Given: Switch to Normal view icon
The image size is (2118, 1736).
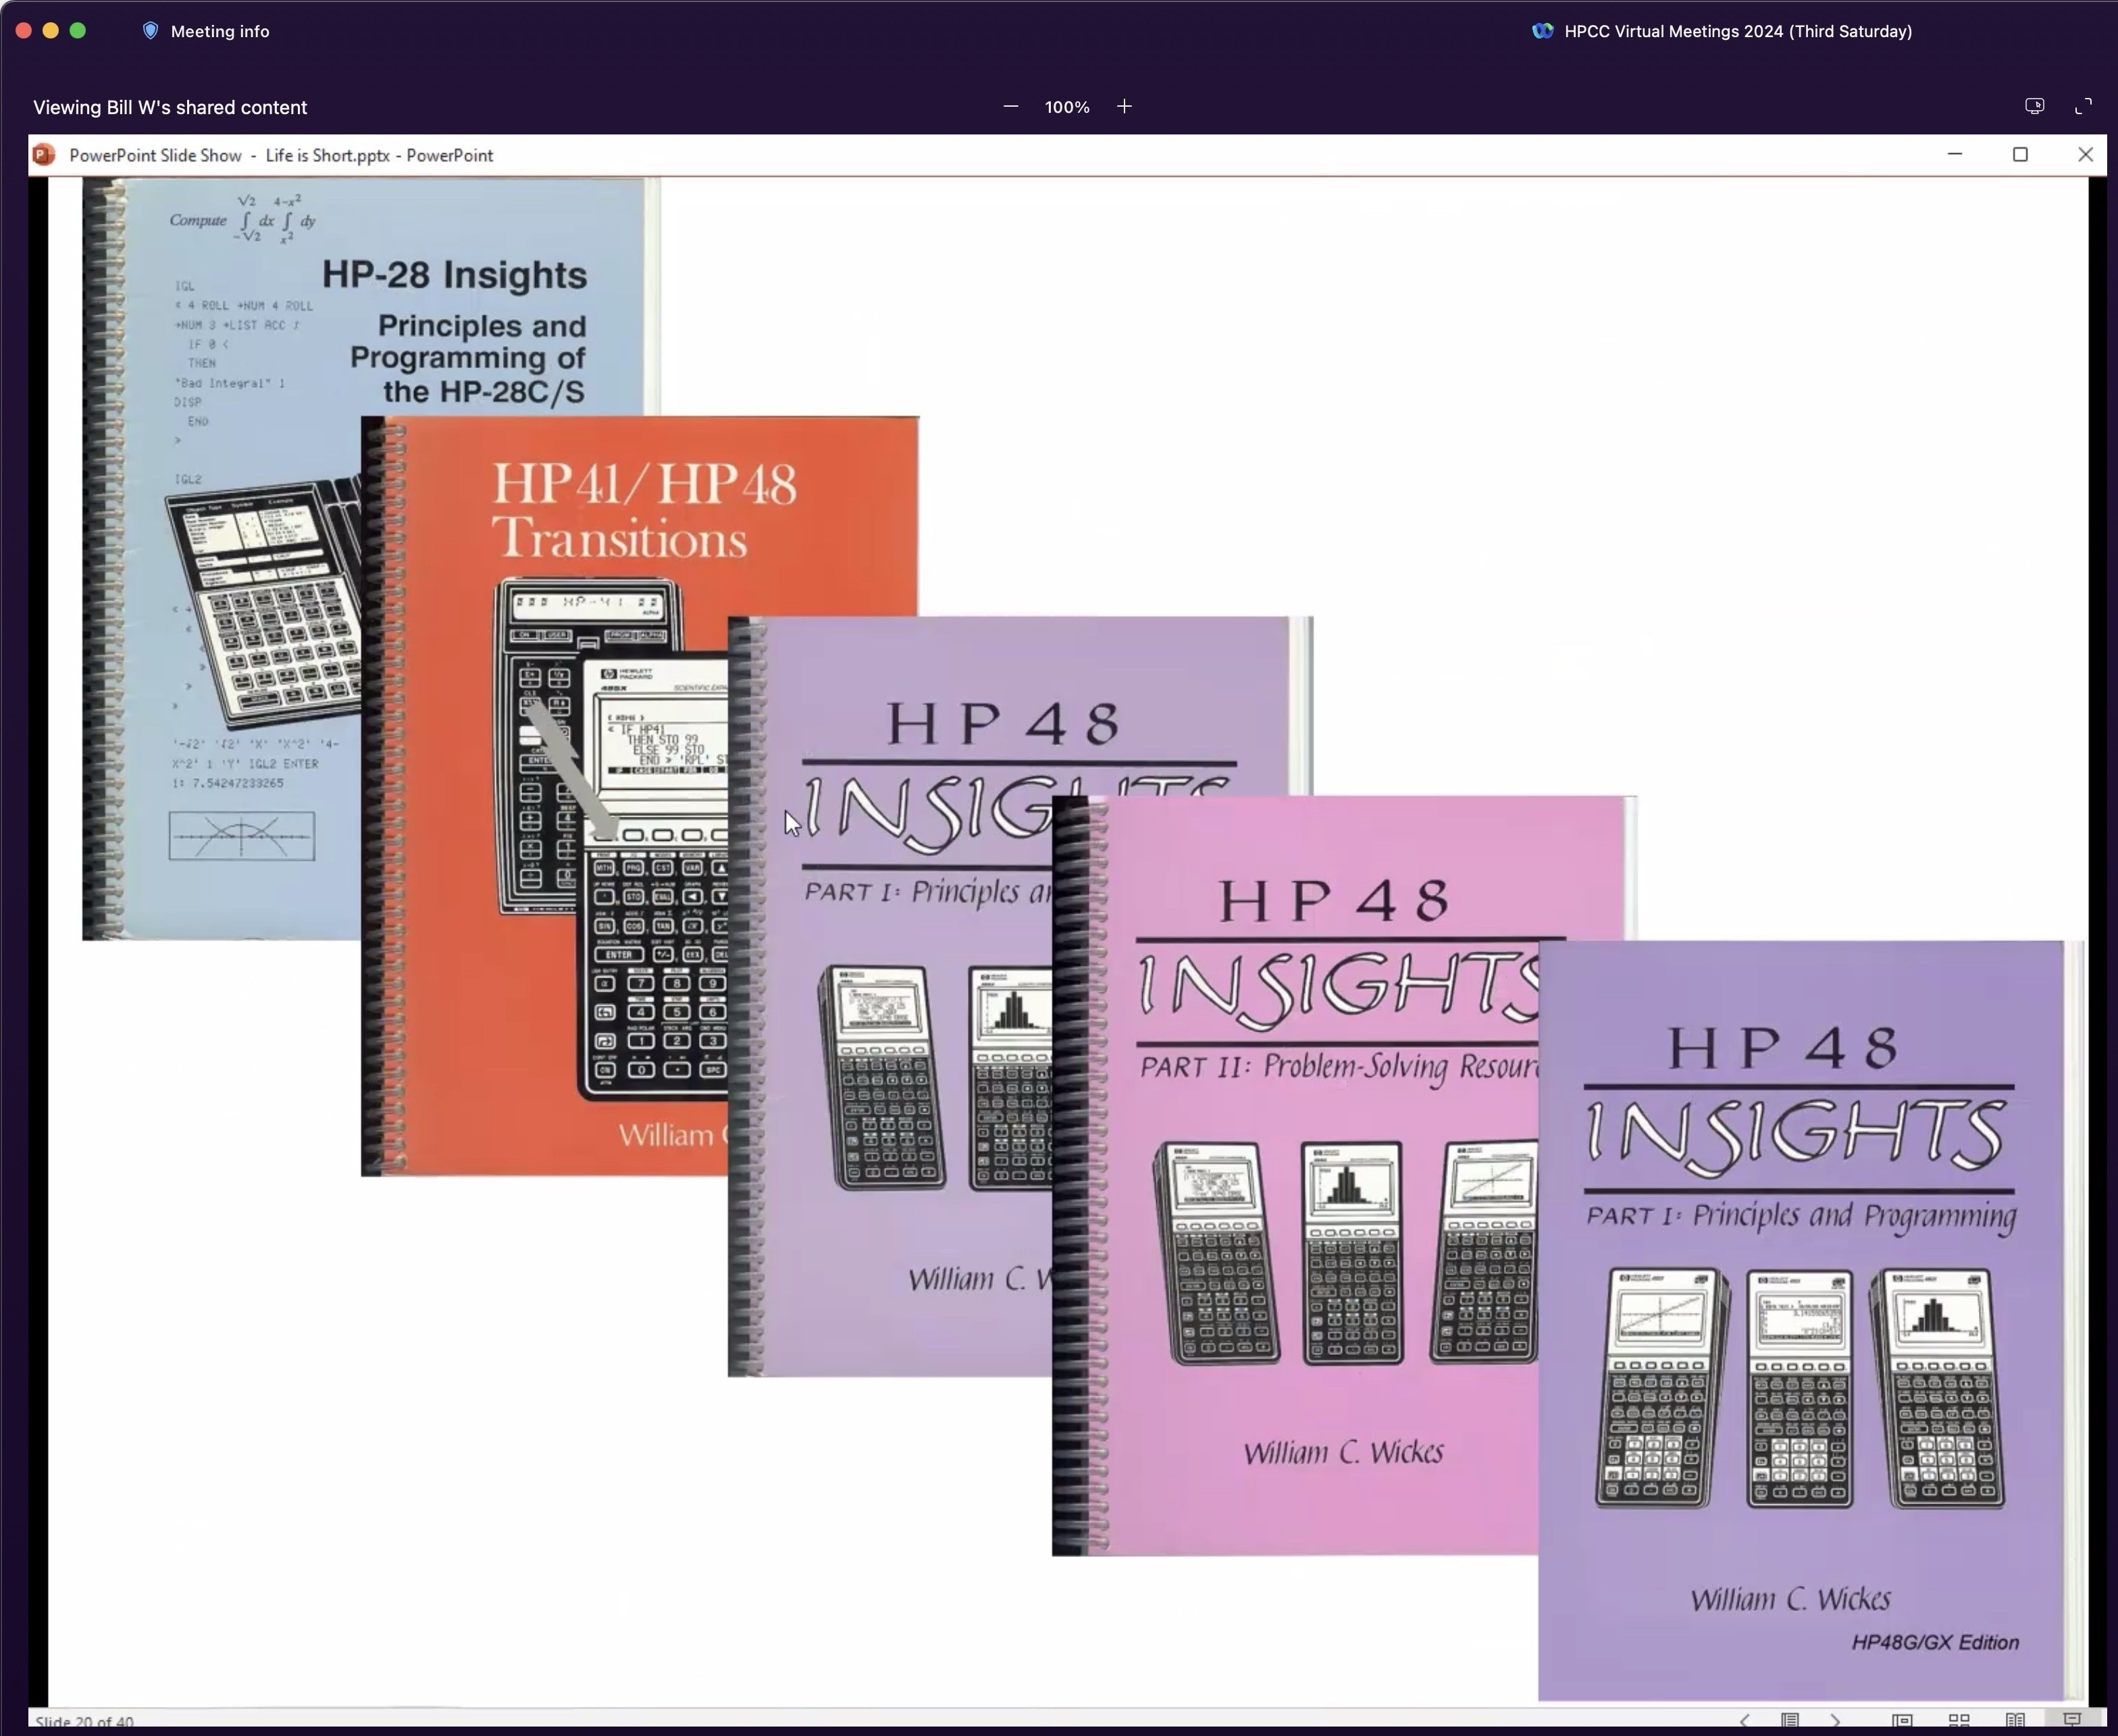Looking at the screenshot, I should coord(1902,1721).
